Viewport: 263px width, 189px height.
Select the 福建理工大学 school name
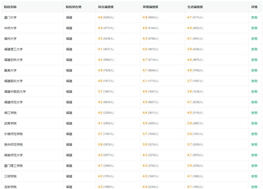pyautogui.click(x=13, y=49)
